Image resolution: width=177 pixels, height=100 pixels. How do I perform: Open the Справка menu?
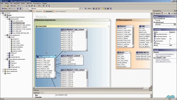point(45,3)
